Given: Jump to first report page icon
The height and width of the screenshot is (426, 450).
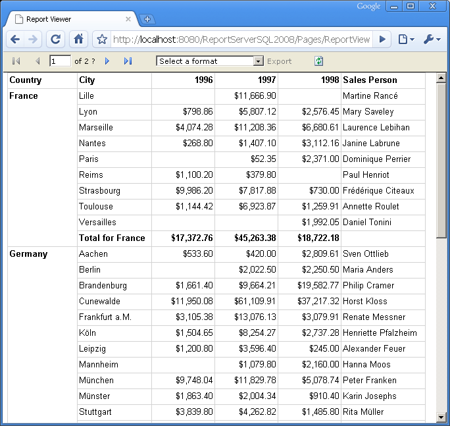Looking at the screenshot, I should click(x=16, y=61).
